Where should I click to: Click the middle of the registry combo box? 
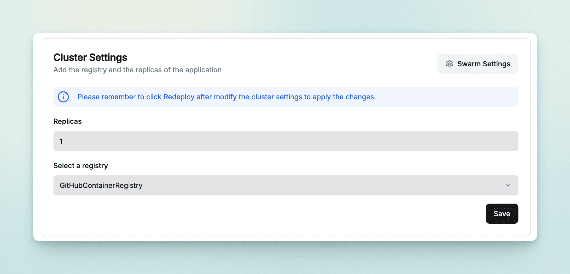pos(286,185)
